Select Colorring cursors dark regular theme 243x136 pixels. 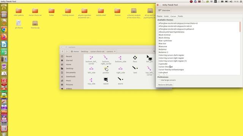pyautogui.click(x=199, y=55)
